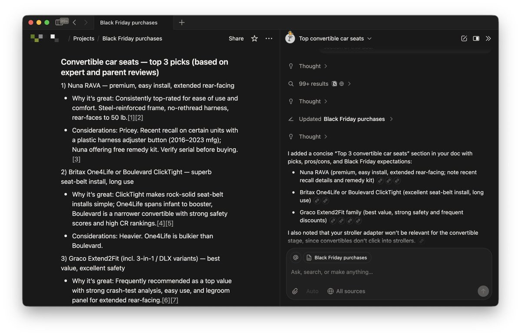521x336 pixels.
Task: Open citation [1] after rear-faces to 50 lb
Action: (131, 118)
